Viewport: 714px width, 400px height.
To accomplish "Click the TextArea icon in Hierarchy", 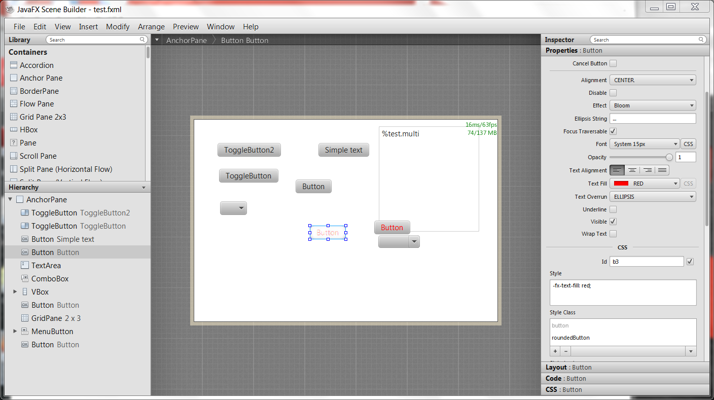I will (x=25, y=265).
